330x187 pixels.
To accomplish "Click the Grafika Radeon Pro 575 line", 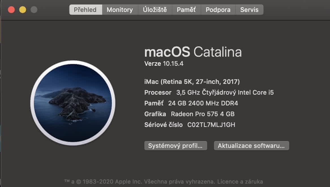I will (x=189, y=114).
